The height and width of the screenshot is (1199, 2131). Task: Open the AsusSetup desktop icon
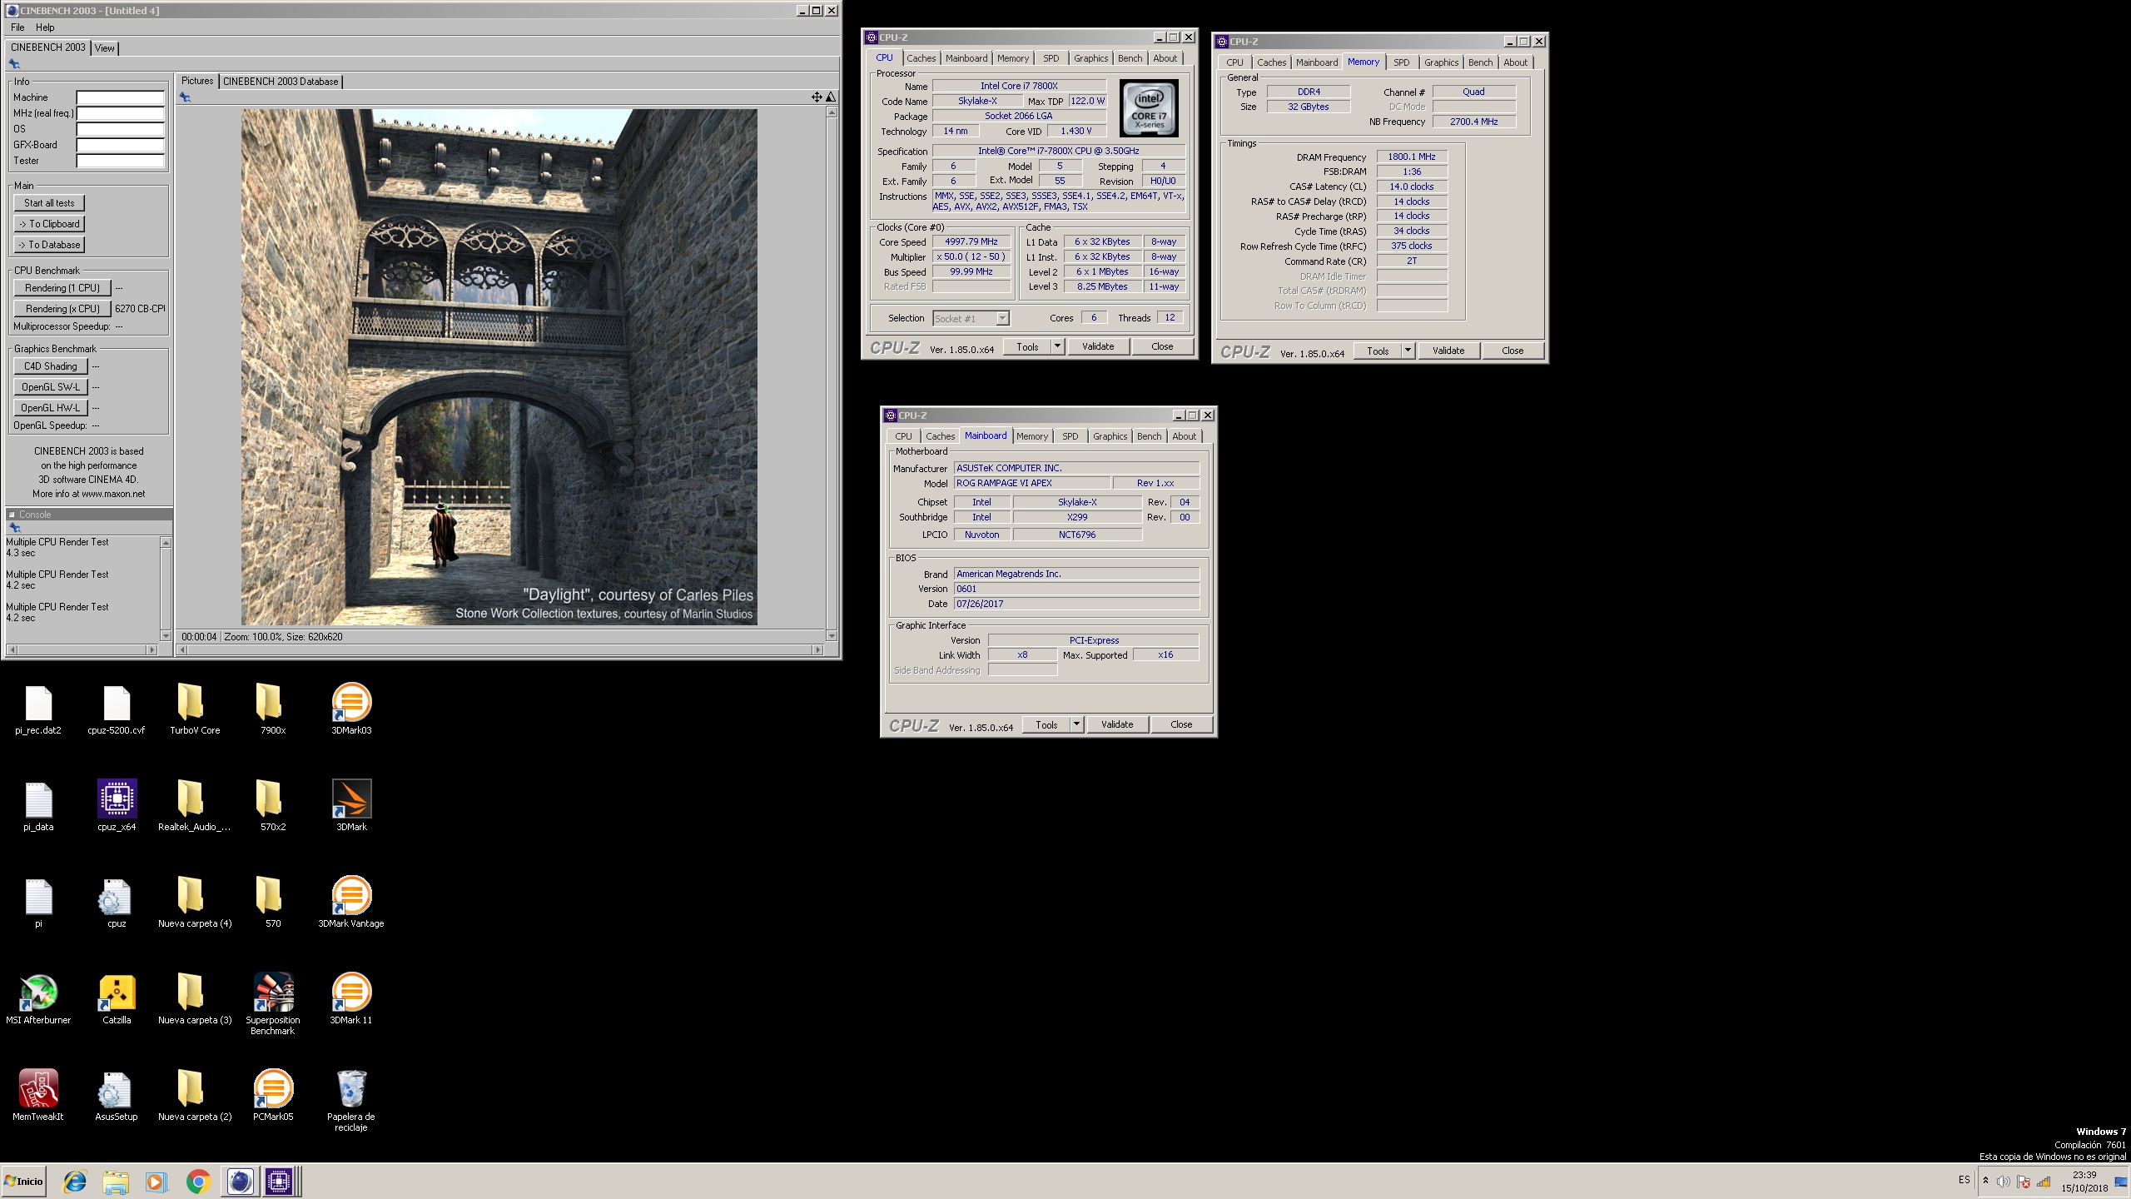117,1095
